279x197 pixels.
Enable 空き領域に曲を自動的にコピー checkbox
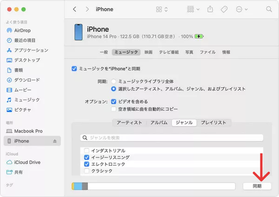113,109
